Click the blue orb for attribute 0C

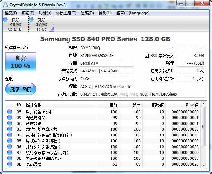(x=10, y=123)
